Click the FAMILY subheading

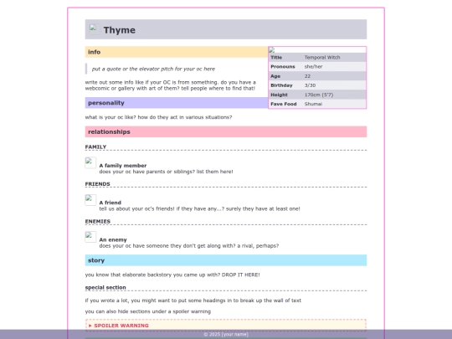tap(95, 147)
